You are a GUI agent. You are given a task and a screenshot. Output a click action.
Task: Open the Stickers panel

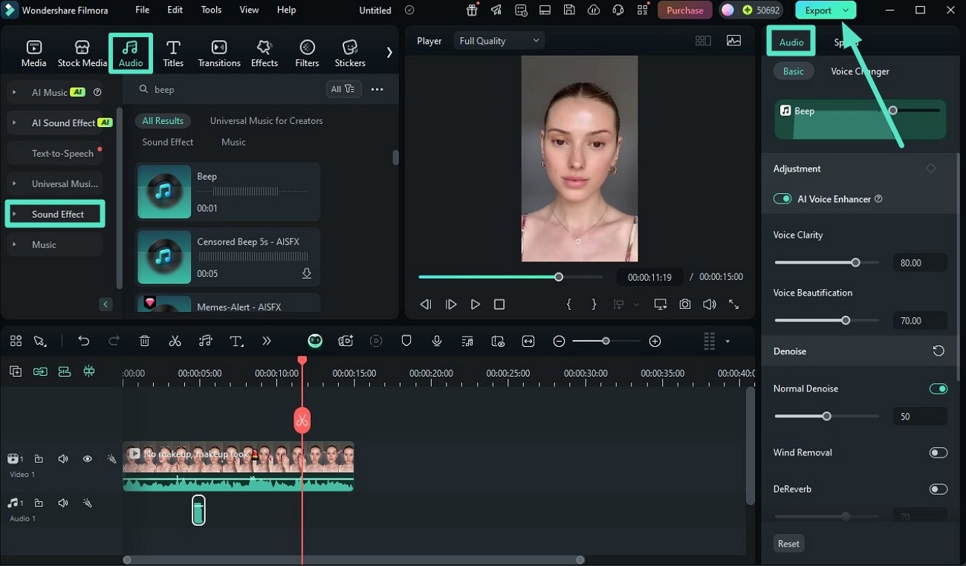(350, 53)
